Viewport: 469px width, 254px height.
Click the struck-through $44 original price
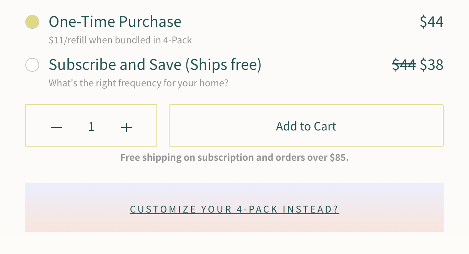(404, 65)
